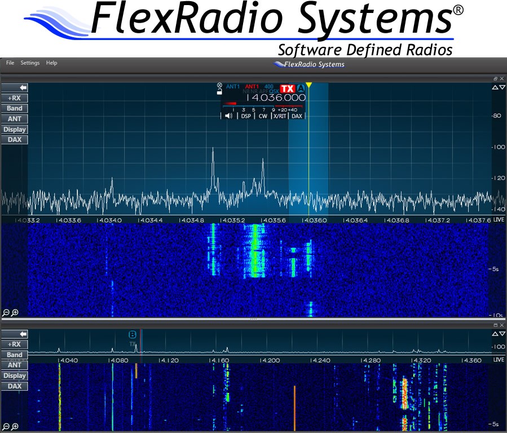507x433 pixels.
Task: Click the -100 dB label on upper scale
Action: tap(499, 147)
